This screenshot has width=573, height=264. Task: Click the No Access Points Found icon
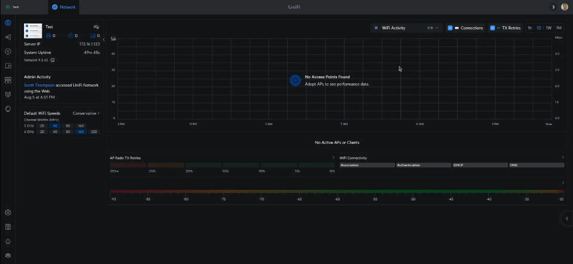[x=295, y=81]
